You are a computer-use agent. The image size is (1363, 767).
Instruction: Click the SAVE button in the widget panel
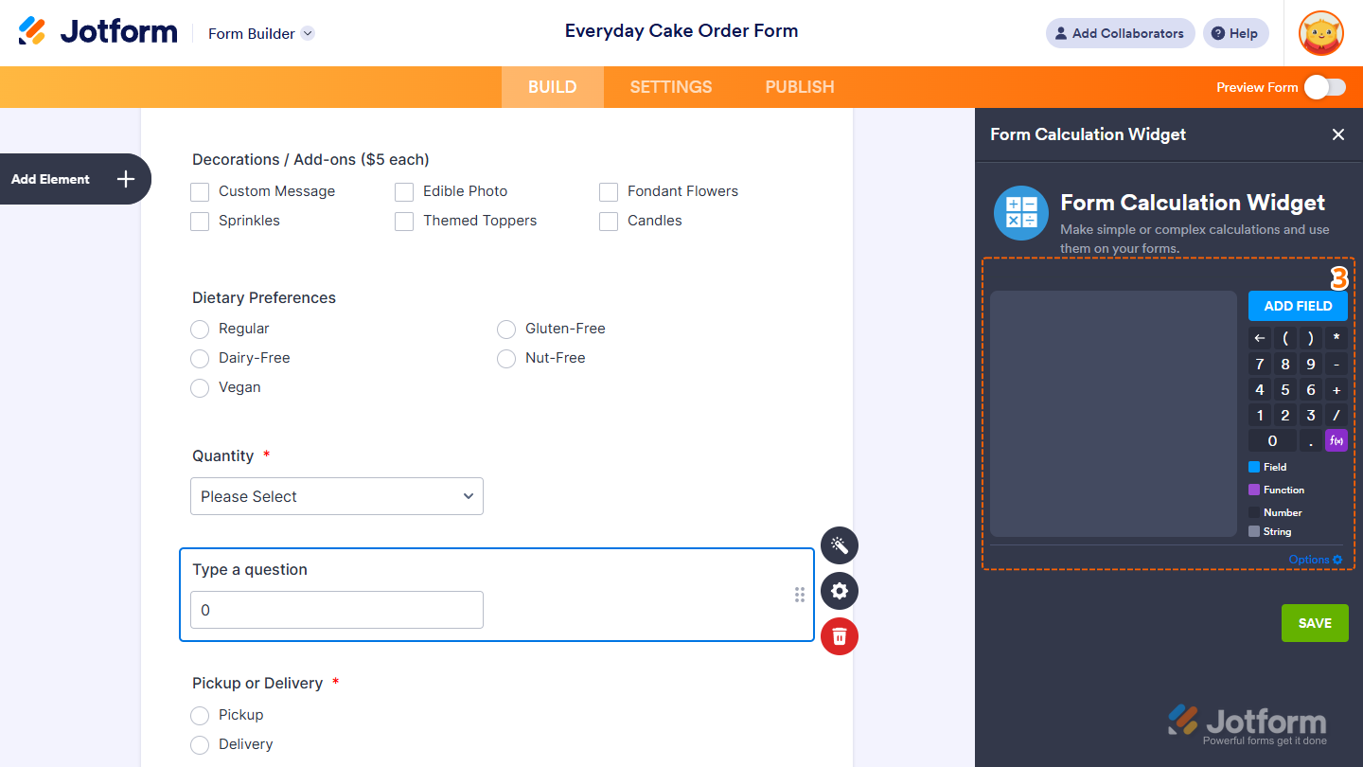pos(1315,622)
